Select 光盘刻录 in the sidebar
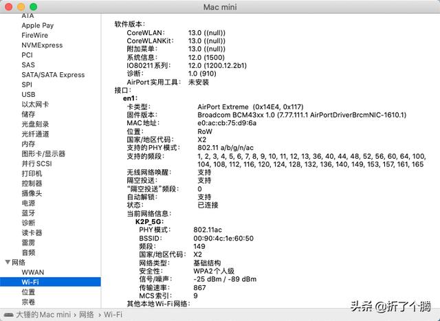Viewport: 440px width, 321px height. [35, 124]
